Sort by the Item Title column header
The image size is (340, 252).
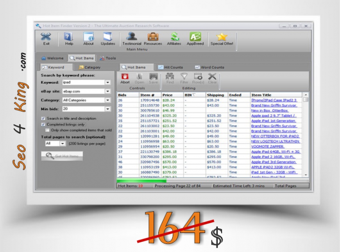coord(276,95)
